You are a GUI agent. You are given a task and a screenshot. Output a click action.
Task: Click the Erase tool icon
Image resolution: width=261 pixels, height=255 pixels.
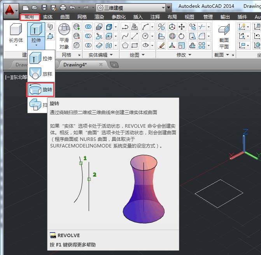(x=161, y=45)
